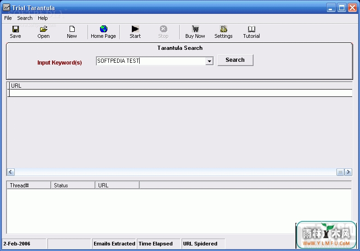This screenshot has width=360, height=251.
Task: Click the Thread# column header
Action: point(29,185)
